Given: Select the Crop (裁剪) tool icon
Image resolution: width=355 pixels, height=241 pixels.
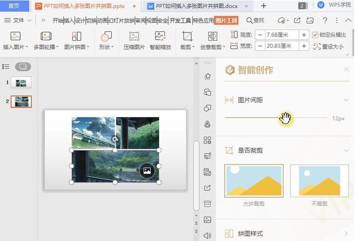Looking at the screenshot, I should click(187, 36).
